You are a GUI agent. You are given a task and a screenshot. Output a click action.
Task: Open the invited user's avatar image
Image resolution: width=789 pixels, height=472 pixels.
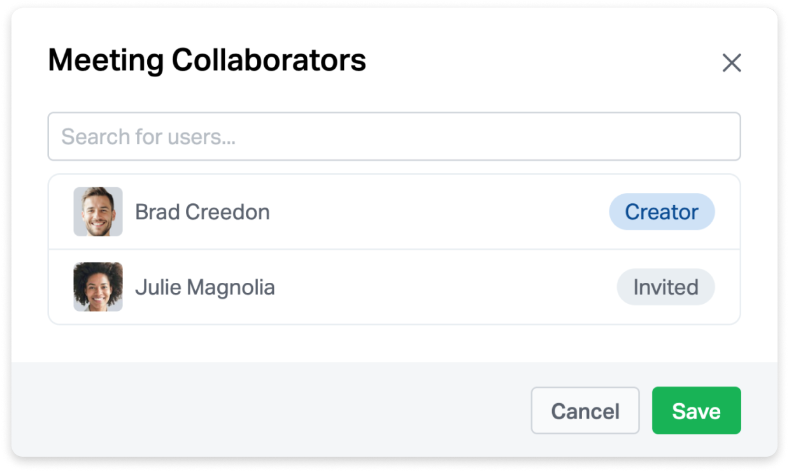[98, 287]
